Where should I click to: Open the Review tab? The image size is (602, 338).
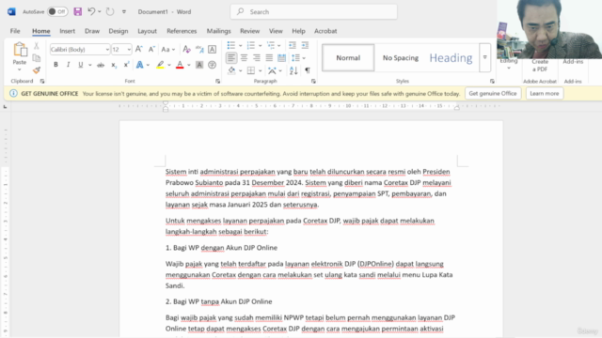(x=250, y=31)
